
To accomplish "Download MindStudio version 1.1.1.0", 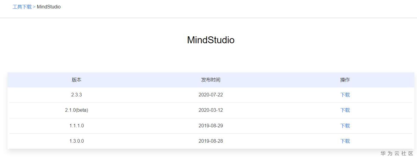I will (x=345, y=126).
